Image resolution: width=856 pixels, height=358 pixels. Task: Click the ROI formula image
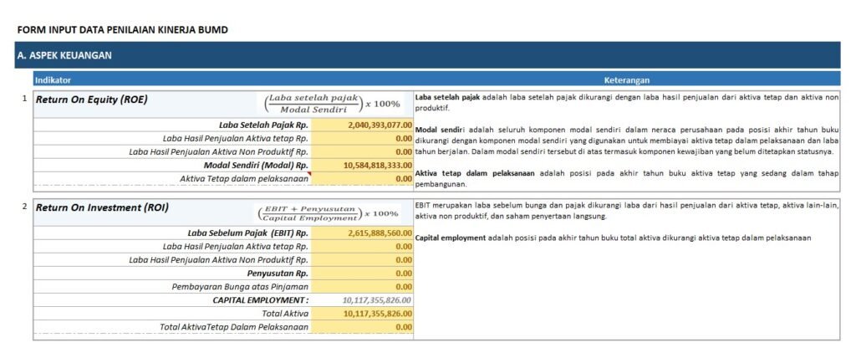(x=328, y=213)
